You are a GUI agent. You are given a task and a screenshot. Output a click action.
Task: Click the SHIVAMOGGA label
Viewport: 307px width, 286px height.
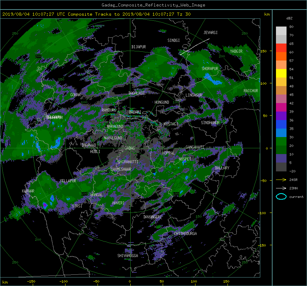click(128, 256)
